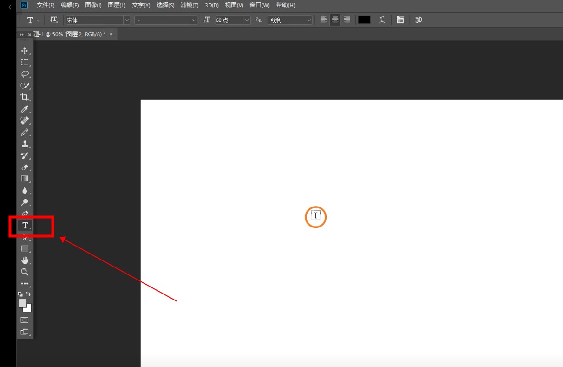Open the 宋体 font family dropdown
This screenshot has width=563, height=367.
click(126, 20)
